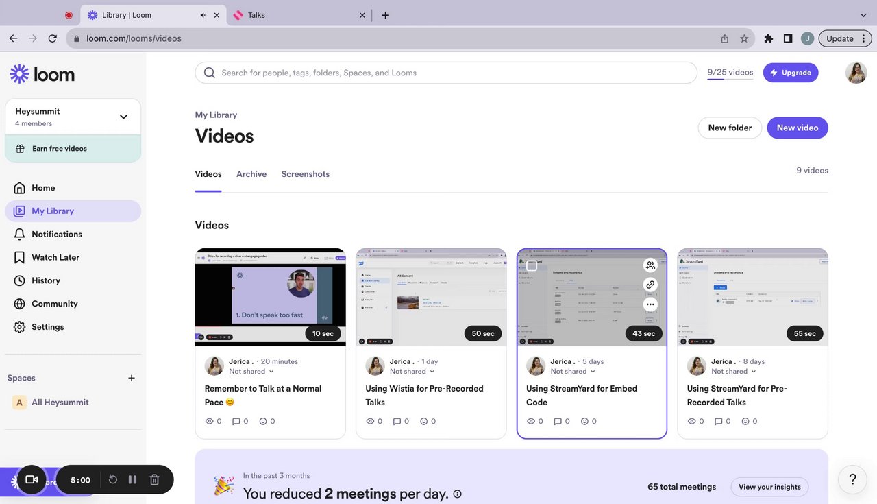Screen dimensions: 877x504
Task: Open title Remember to Talk at a Normal Pace
Action: tap(263, 396)
